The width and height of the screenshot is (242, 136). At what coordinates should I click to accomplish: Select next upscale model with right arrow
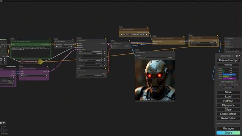click(146, 34)
